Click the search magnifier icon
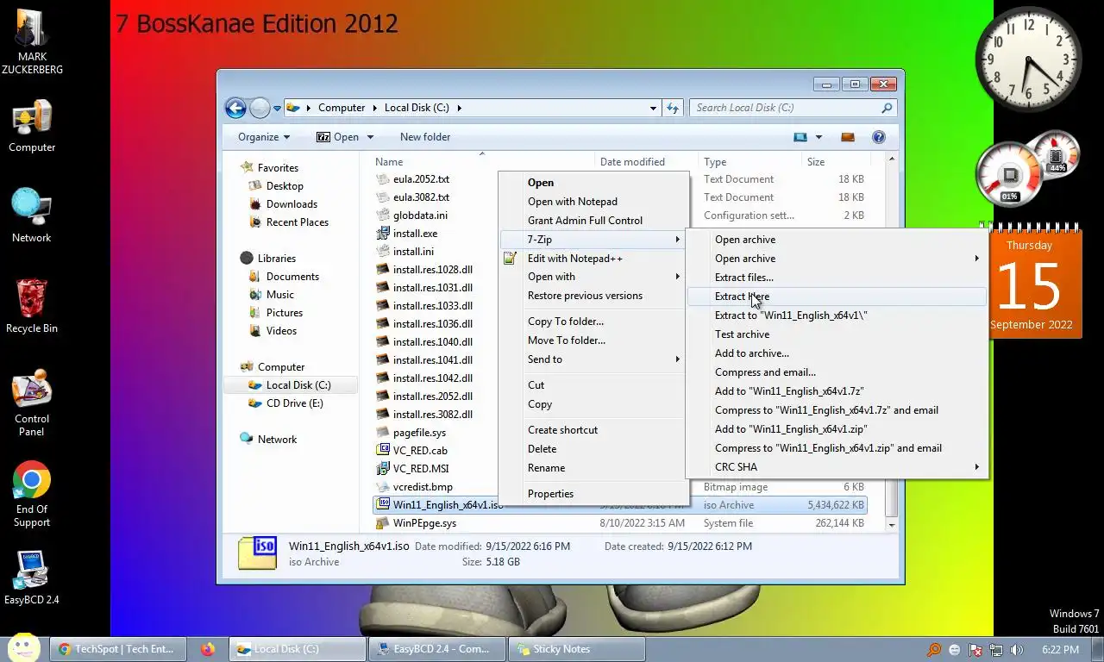1104x662 pixels. click(887, 108)
